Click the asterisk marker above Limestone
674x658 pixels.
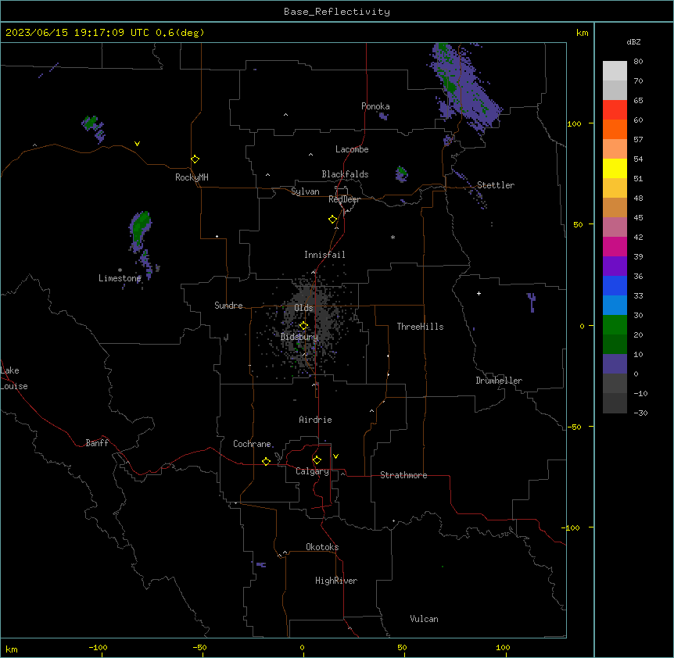120,270
